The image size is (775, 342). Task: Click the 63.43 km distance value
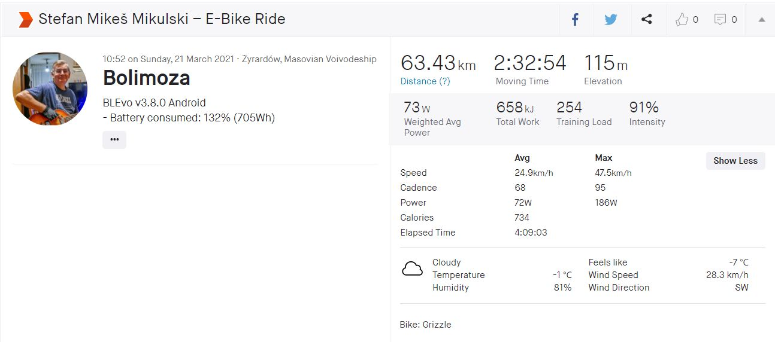[438, 63]
